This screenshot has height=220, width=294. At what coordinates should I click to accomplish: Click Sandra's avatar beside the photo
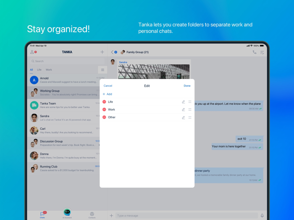pyautogui.click(x=113, y=62)
